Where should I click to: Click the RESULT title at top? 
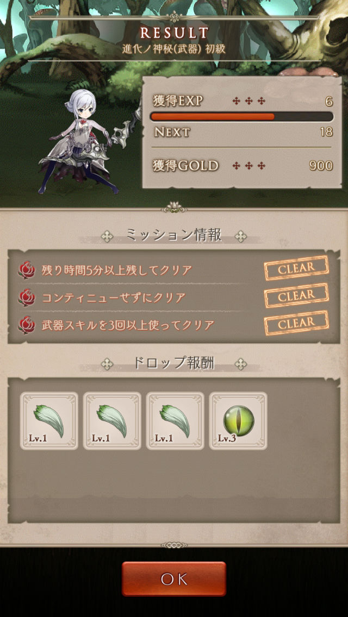click(174, 34)
